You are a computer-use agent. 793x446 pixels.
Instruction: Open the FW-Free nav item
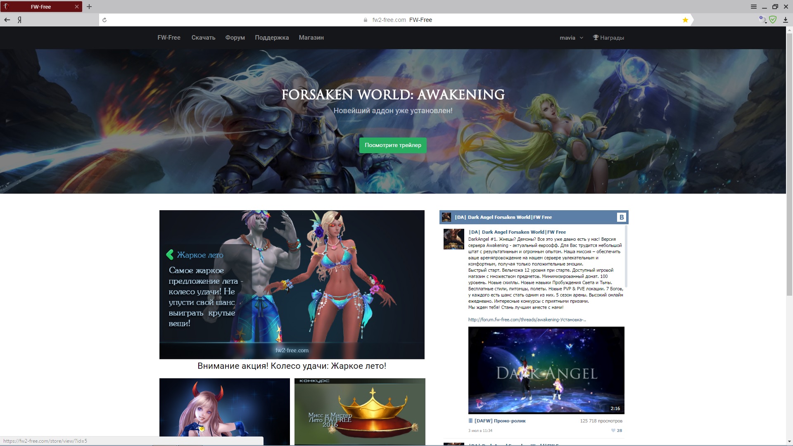[169, 38]
